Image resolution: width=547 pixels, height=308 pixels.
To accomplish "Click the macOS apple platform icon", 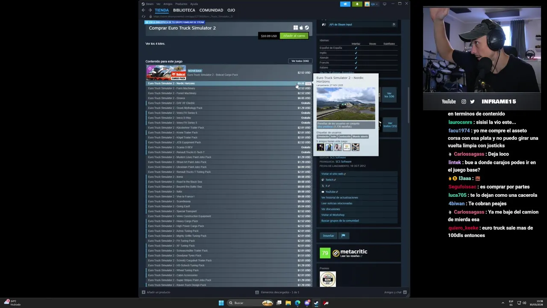I will click(301, 28).
